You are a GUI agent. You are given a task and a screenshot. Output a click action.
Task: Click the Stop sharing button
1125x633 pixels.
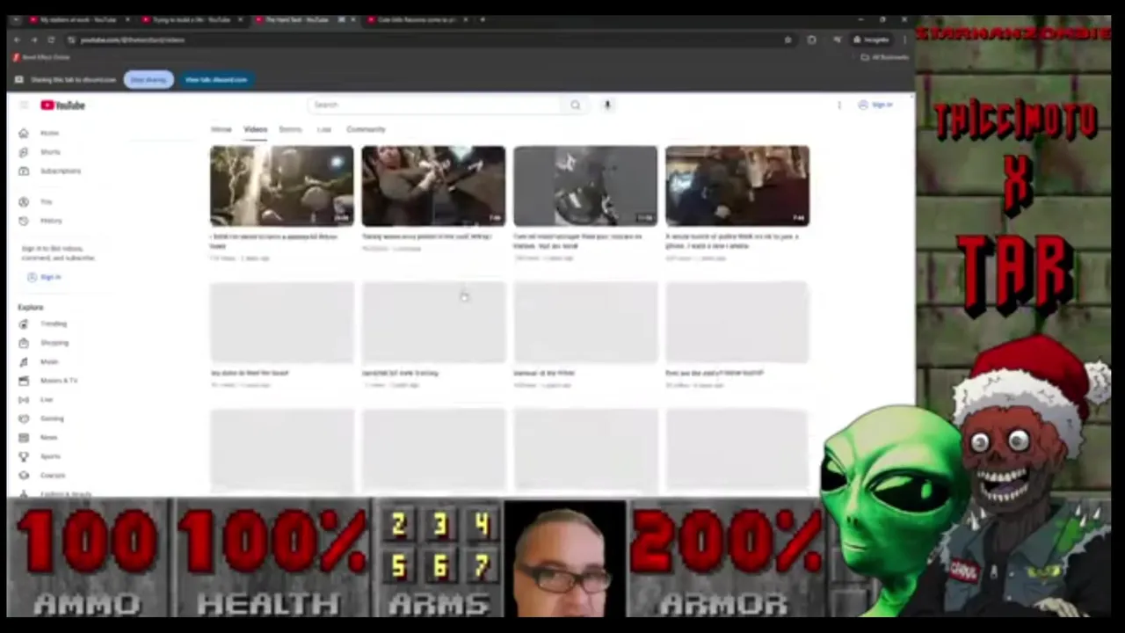click(149, 80)
